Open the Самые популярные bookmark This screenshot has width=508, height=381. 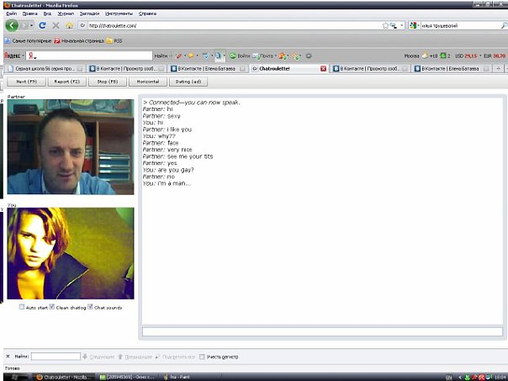(28, 41)
